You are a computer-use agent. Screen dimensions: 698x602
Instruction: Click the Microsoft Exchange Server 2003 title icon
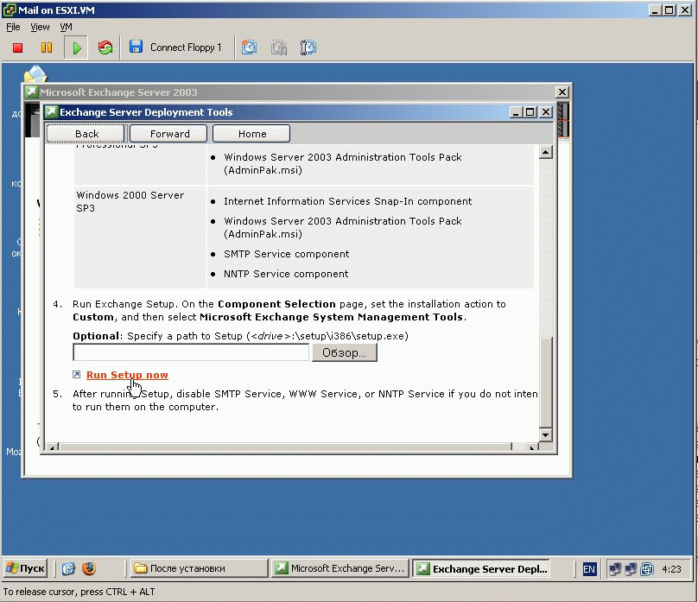point(32,92)
